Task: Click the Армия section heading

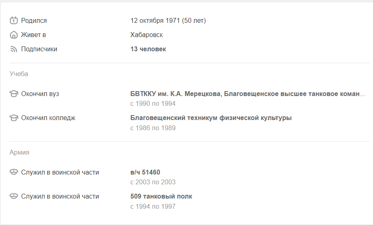Action: [x=19, y=152]
